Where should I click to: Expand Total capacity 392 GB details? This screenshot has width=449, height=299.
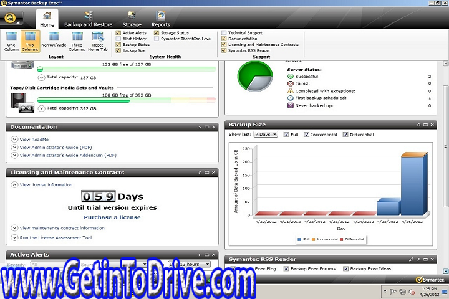(42, 108)
